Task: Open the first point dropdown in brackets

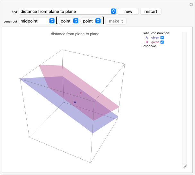Action: (69, 21)
